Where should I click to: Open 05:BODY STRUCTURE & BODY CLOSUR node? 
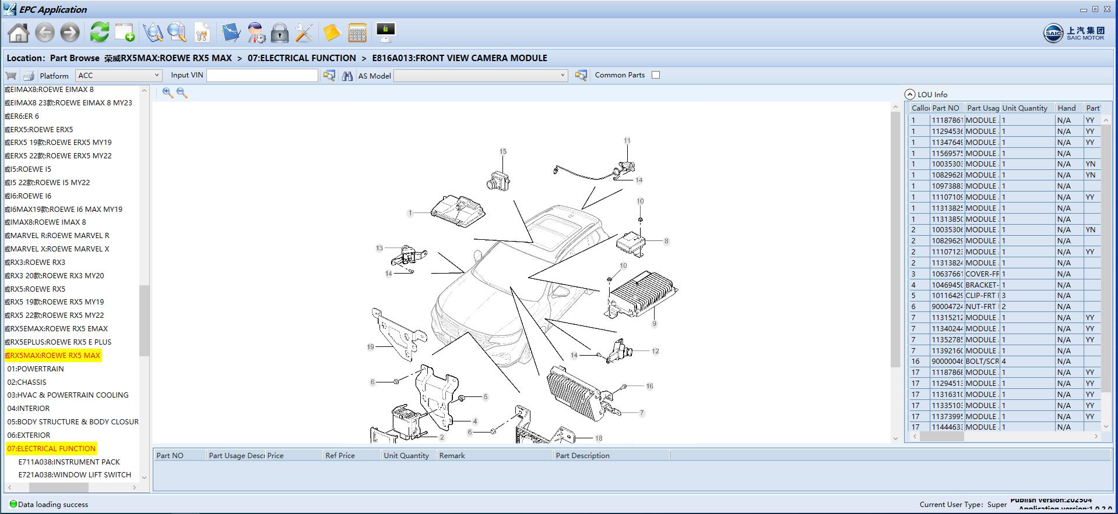73,421
